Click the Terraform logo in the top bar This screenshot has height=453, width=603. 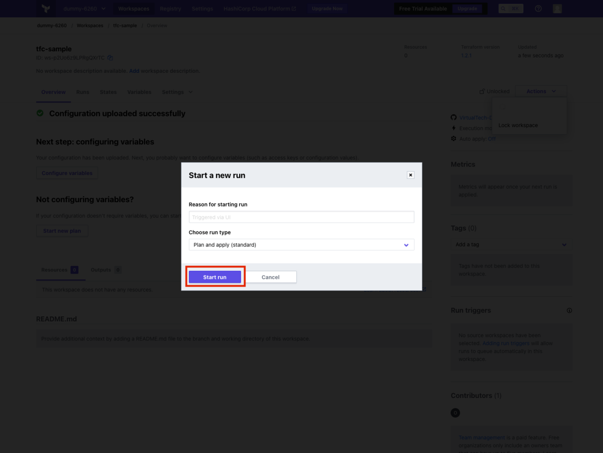(46, 9)
